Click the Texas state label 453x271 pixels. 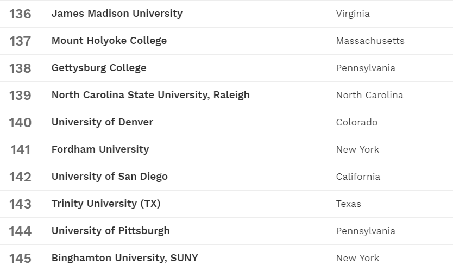pyautogui.click(x=348, y=204)
